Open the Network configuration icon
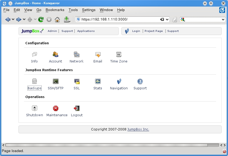 pos(77,55)
